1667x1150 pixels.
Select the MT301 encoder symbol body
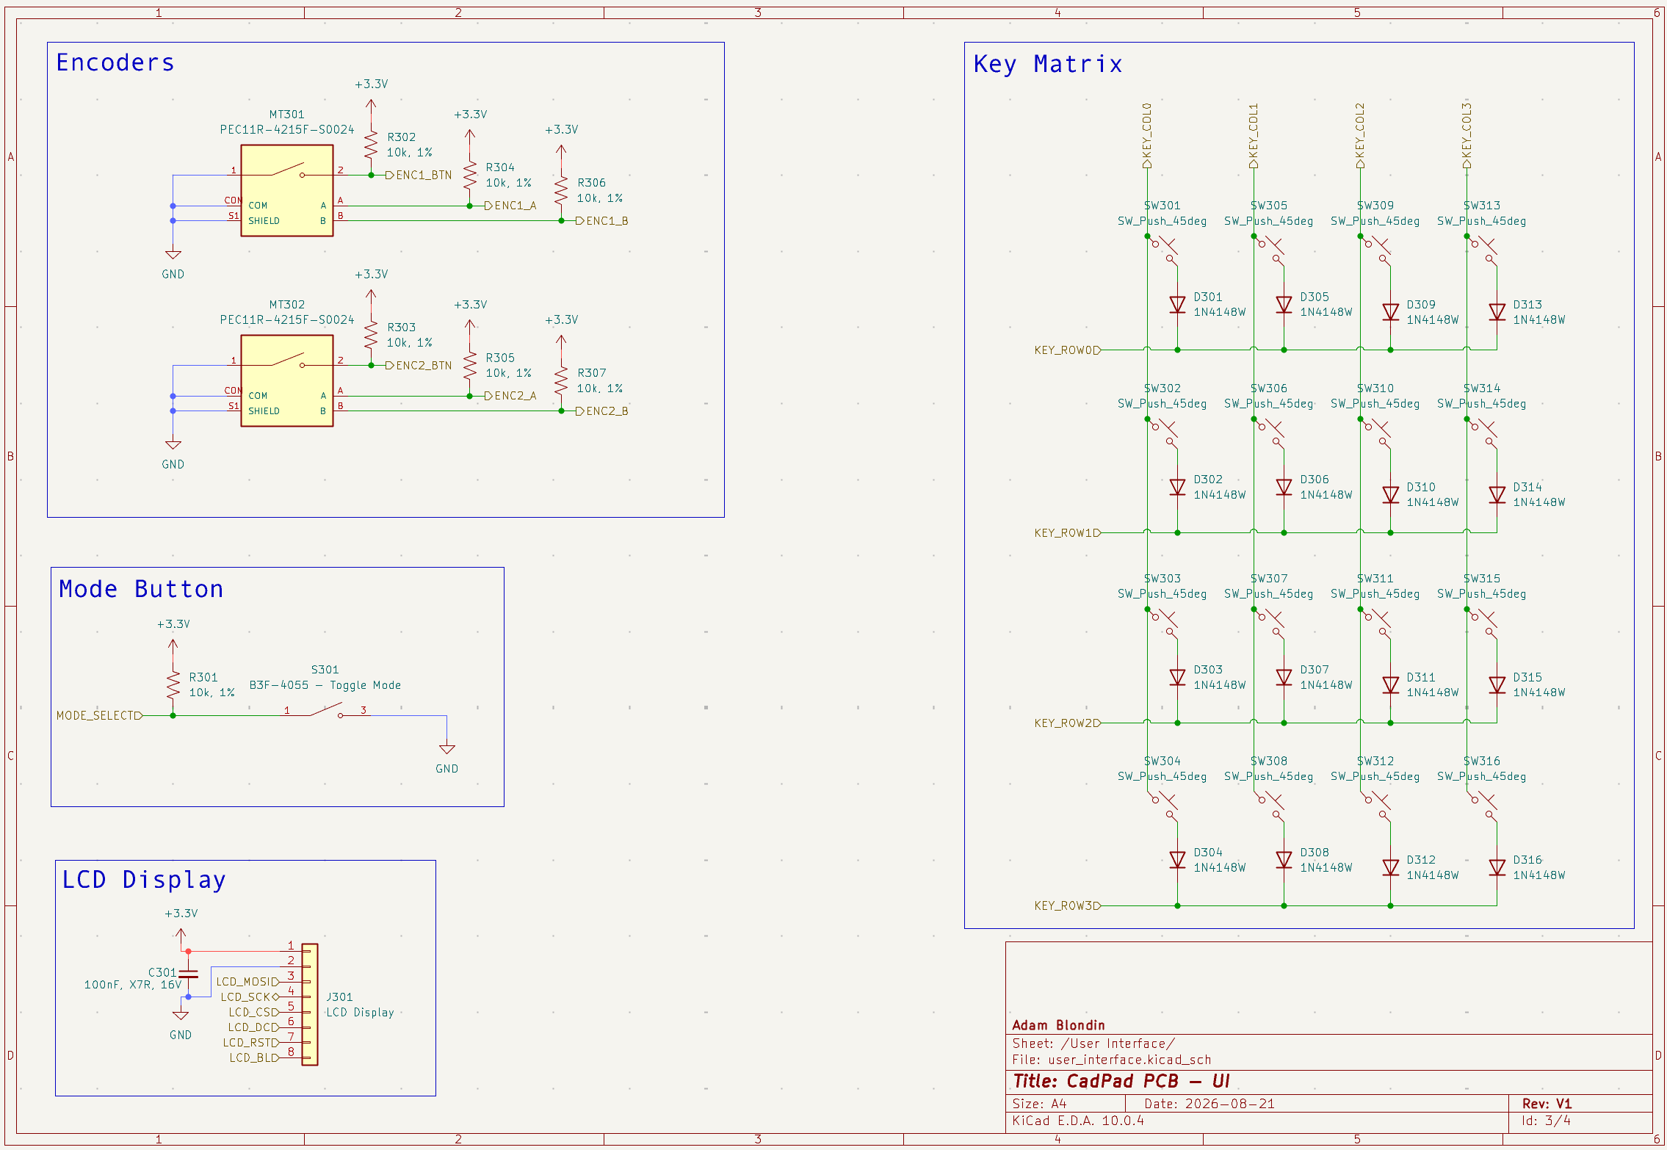[x=287, y=190]
